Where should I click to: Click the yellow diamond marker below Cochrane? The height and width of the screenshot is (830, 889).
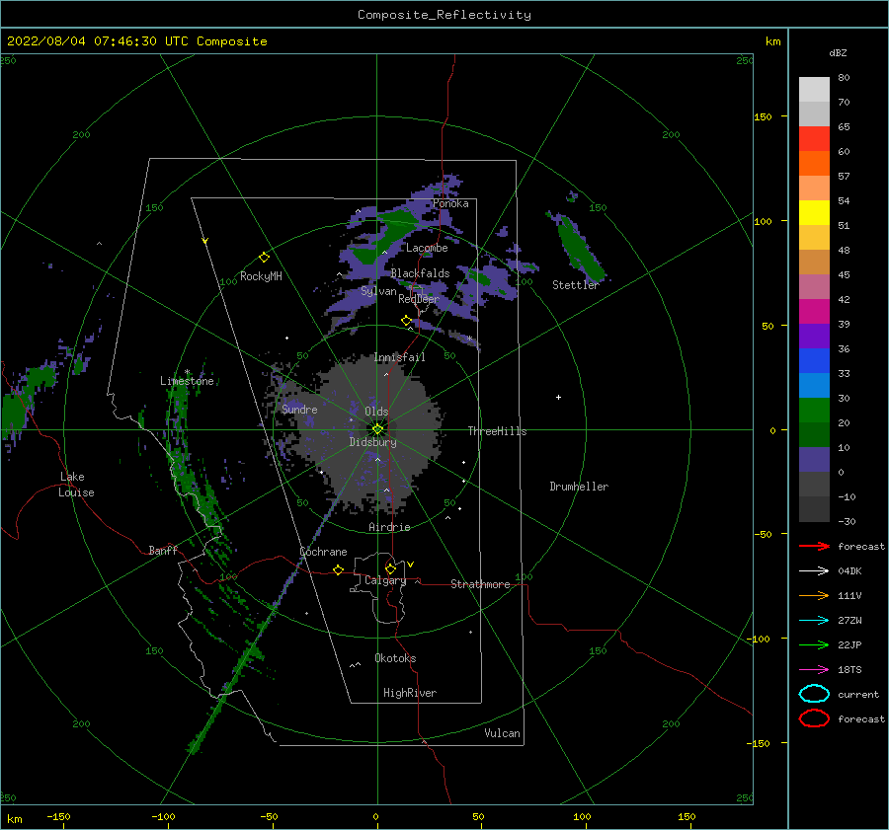pos(339,569)
